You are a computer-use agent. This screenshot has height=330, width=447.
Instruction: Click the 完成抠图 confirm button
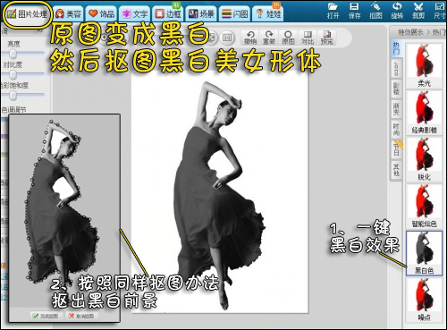(x=46, y=316)
